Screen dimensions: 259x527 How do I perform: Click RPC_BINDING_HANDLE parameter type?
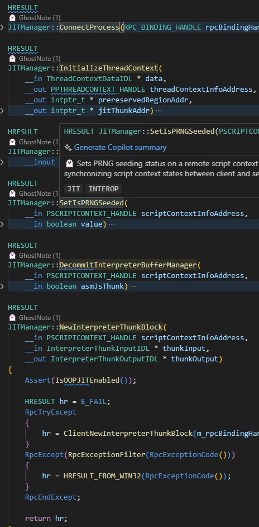click(163, 27)
